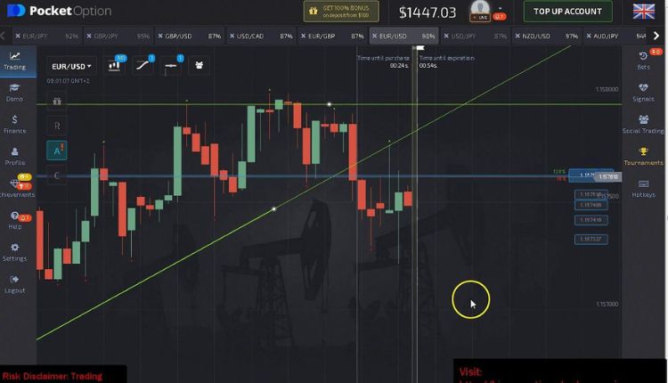Open the Bets history panel
The height and width of the screenshot is (383, 668).
point(643,60)
